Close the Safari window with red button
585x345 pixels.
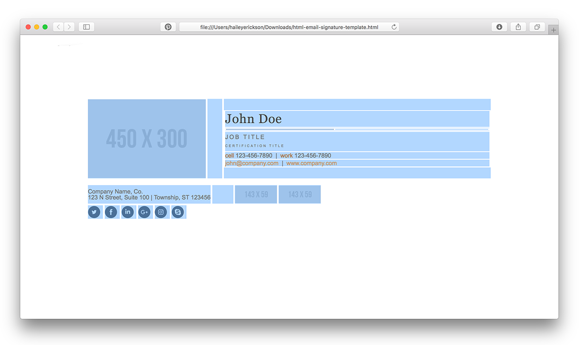(x=28, y=27)
